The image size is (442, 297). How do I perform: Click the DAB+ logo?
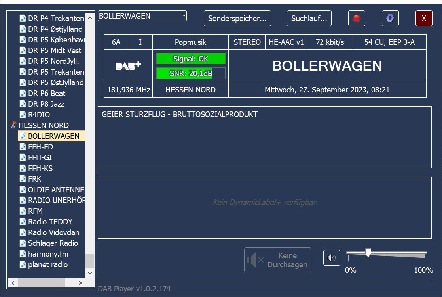click(128, 66)
